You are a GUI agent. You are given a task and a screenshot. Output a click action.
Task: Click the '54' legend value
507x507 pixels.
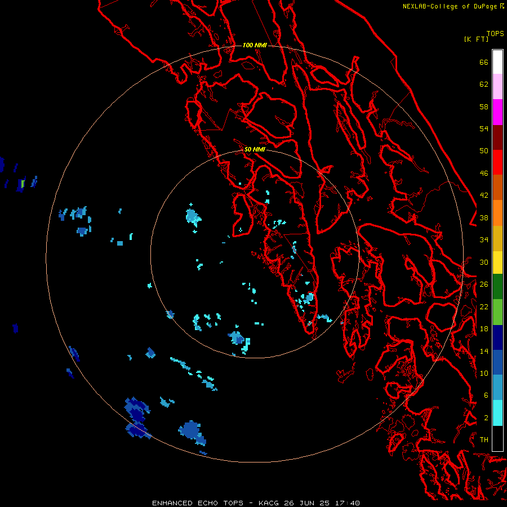pos(484,128)
